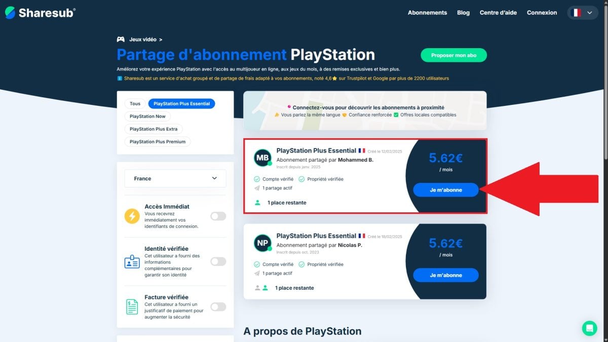This screenshot has height=342, width=608.
Task: Select the PlayStation Plus Premium filter chip
Action: (x=158, y=142)
